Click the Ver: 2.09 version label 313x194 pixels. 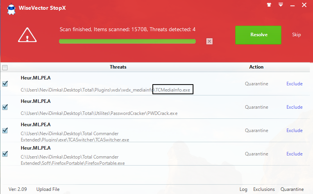point(18,189)
